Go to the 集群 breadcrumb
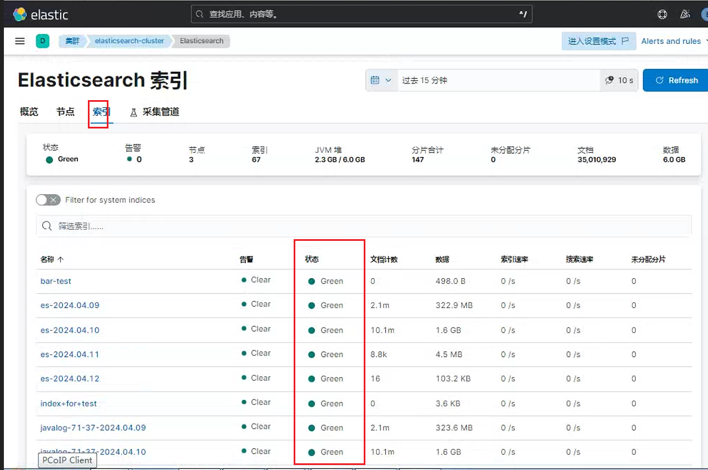Viewport: 708px width, 470px height. pyautogui.click(x=72, y=41)
